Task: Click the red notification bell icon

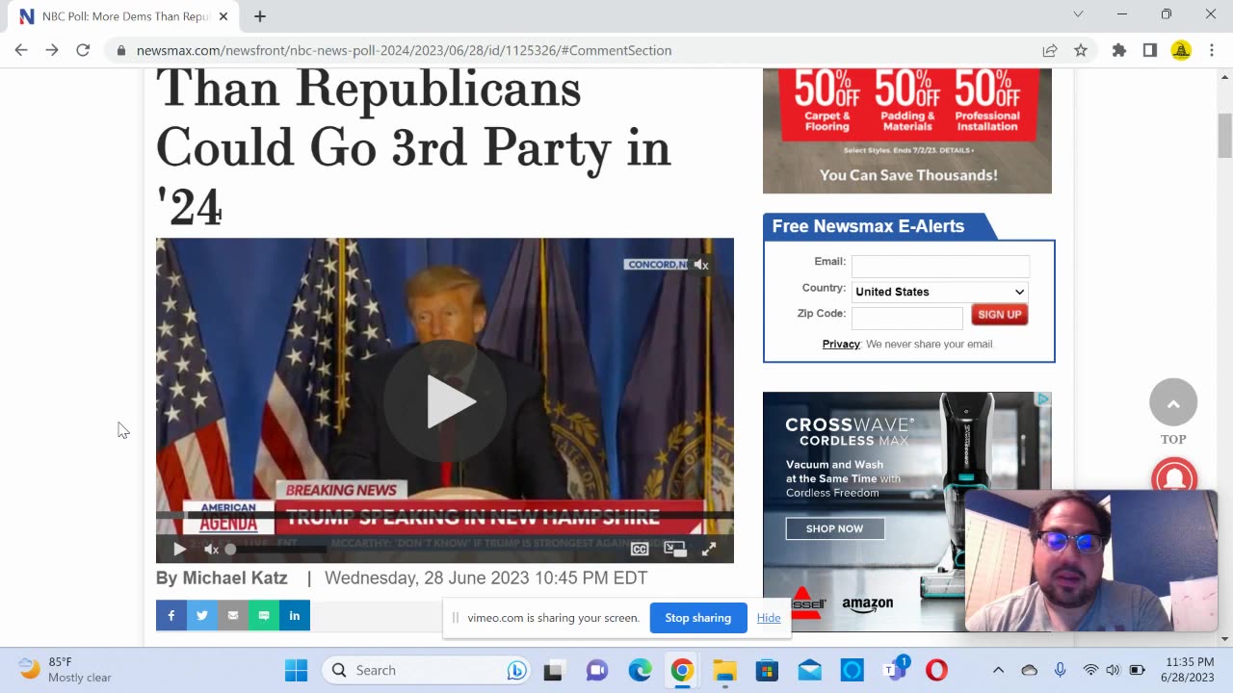Action: [1174, 476]
